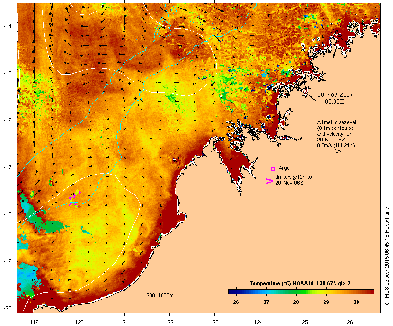The image size is (393, 326).
Task: Click the colorbar tick label 30
Action: click(x=356, y=302)
